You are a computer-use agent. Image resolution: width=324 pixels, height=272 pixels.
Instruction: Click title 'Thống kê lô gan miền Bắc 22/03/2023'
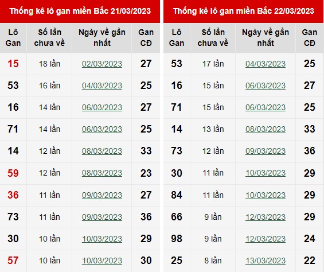[244, 11]
